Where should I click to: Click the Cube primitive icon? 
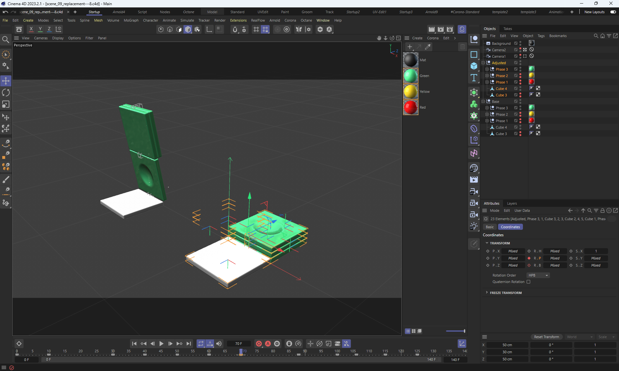(x=474, y=66)
